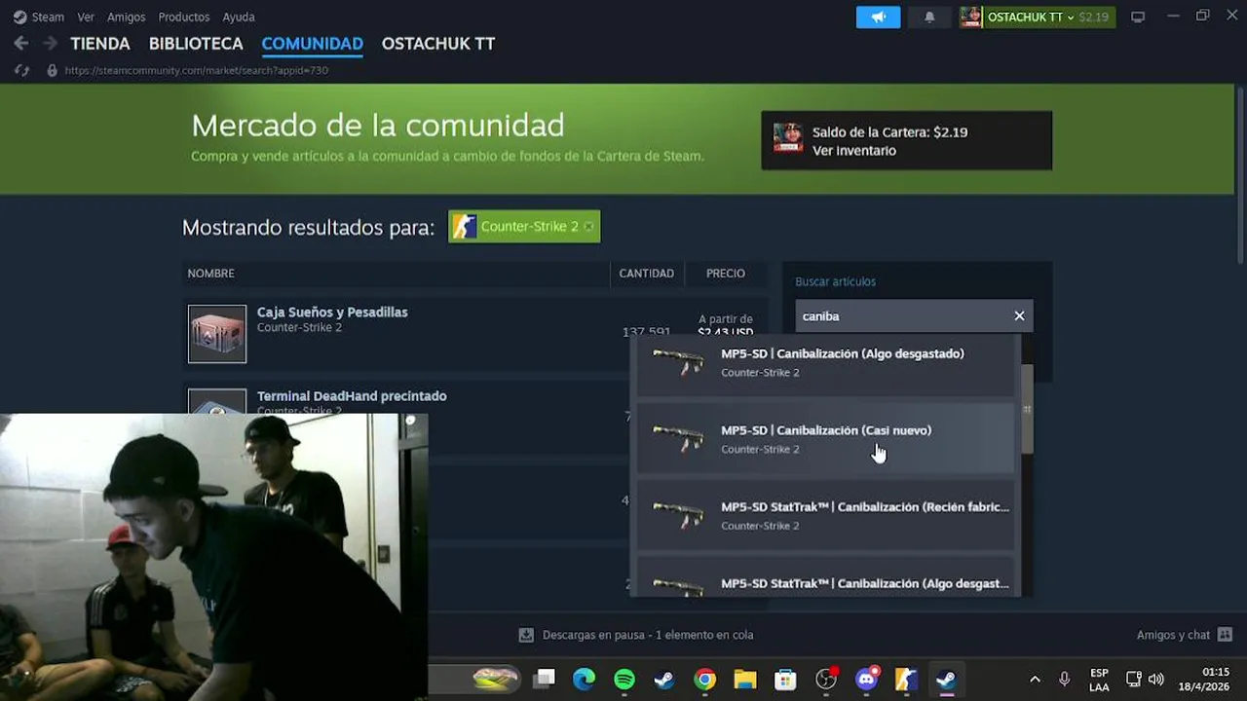Open the OSTACHUK TT profile tab

click(x=438, y=44)
